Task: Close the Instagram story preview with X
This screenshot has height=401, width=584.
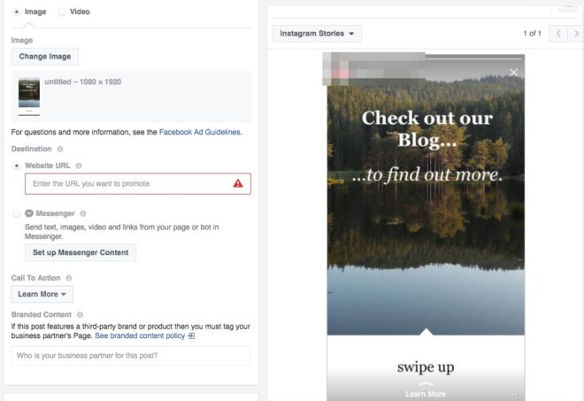Action: (513, 73)
